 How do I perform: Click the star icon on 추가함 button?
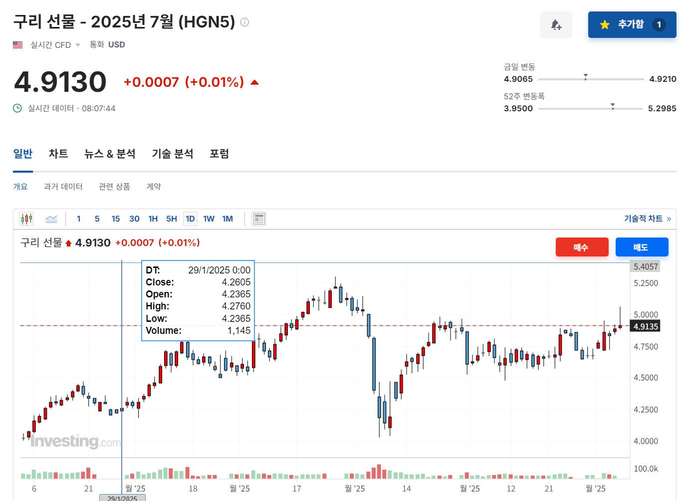pos(605,23)
